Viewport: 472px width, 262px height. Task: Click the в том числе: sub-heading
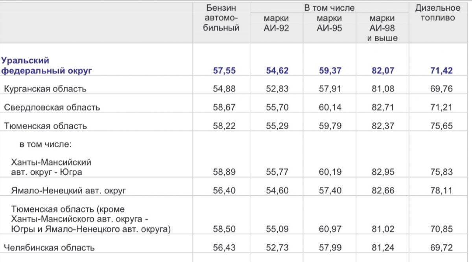tap(45, 144)
